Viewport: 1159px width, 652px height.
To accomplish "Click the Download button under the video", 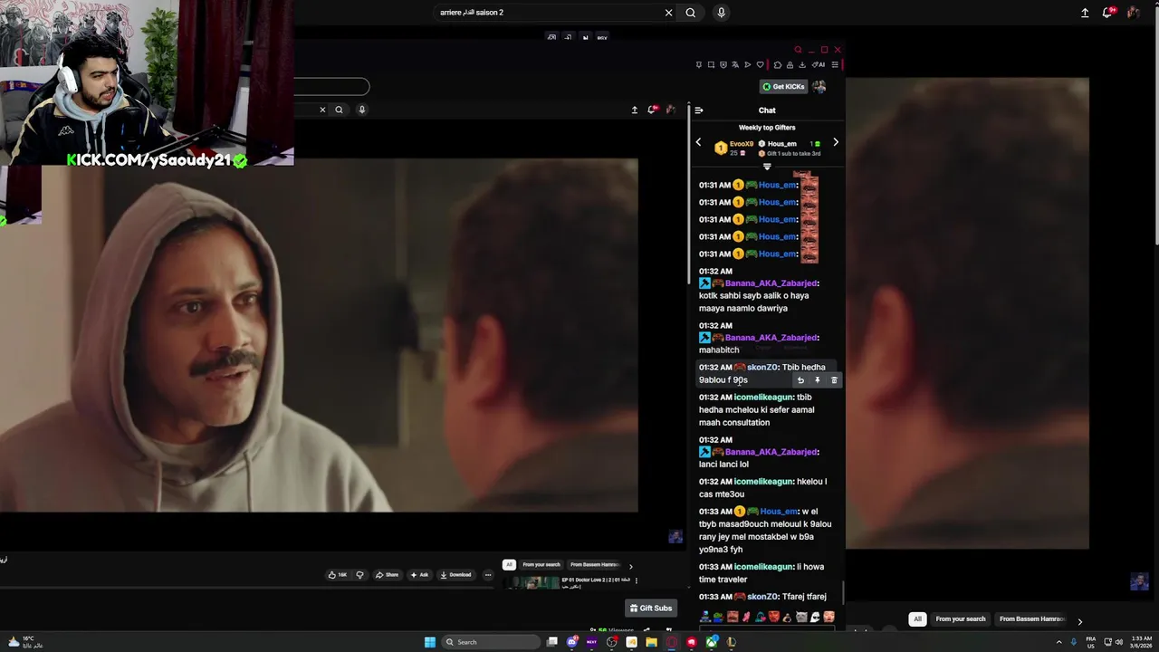I will (x=455, y=575).
